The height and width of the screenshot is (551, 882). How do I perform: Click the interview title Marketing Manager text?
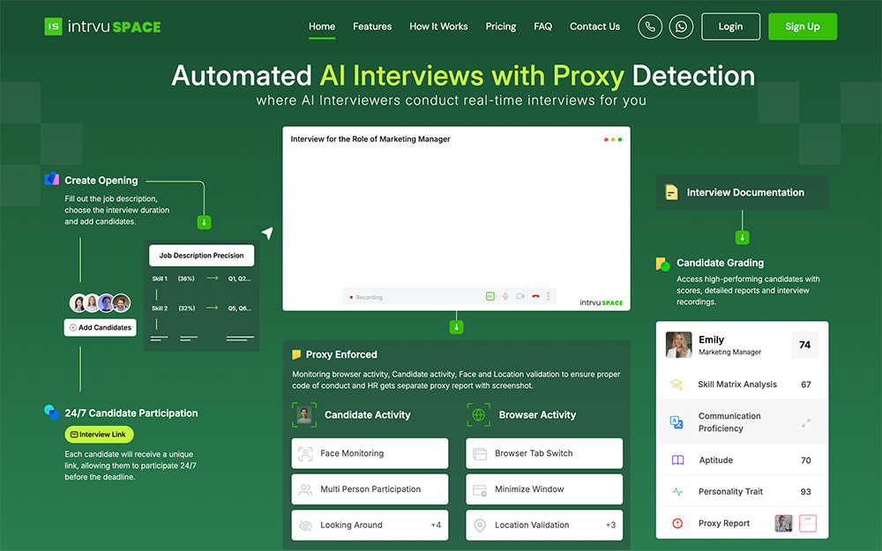click(370, 139)
